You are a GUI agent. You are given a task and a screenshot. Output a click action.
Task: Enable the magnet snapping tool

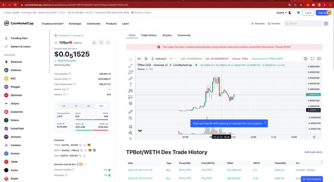coord(130,126)
